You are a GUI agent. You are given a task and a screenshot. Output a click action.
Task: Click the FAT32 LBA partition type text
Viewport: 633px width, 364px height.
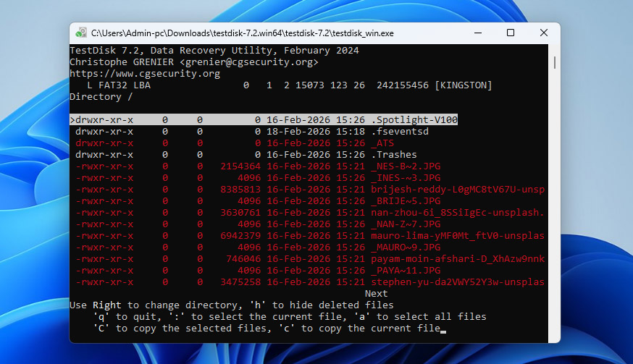[x=125, y=85]
